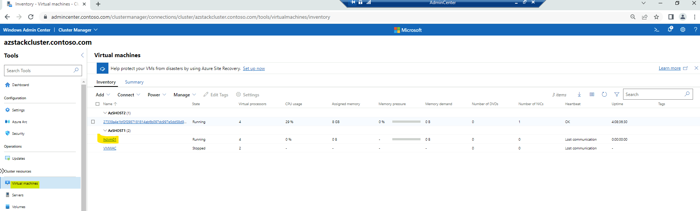700x211 pixels.
Task: Toggle the browser side panel icon
Action: (x=671, y=17)
